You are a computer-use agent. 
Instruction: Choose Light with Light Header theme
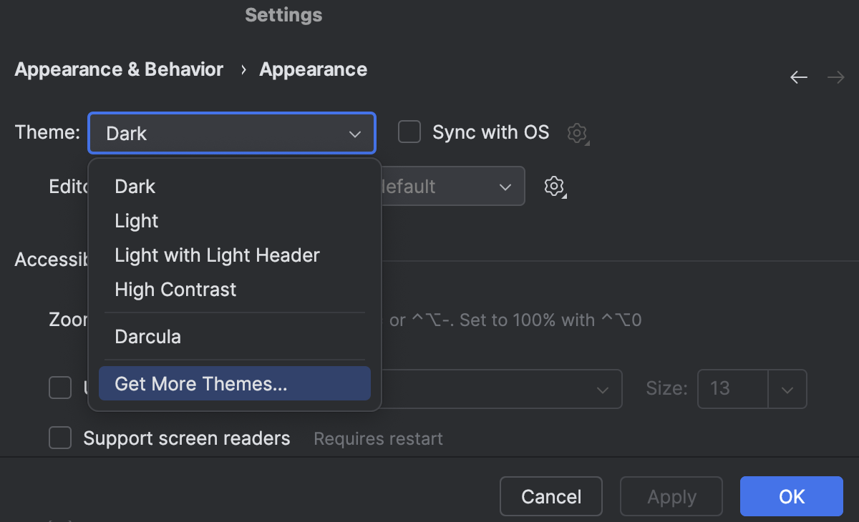(x=217, y=255)
